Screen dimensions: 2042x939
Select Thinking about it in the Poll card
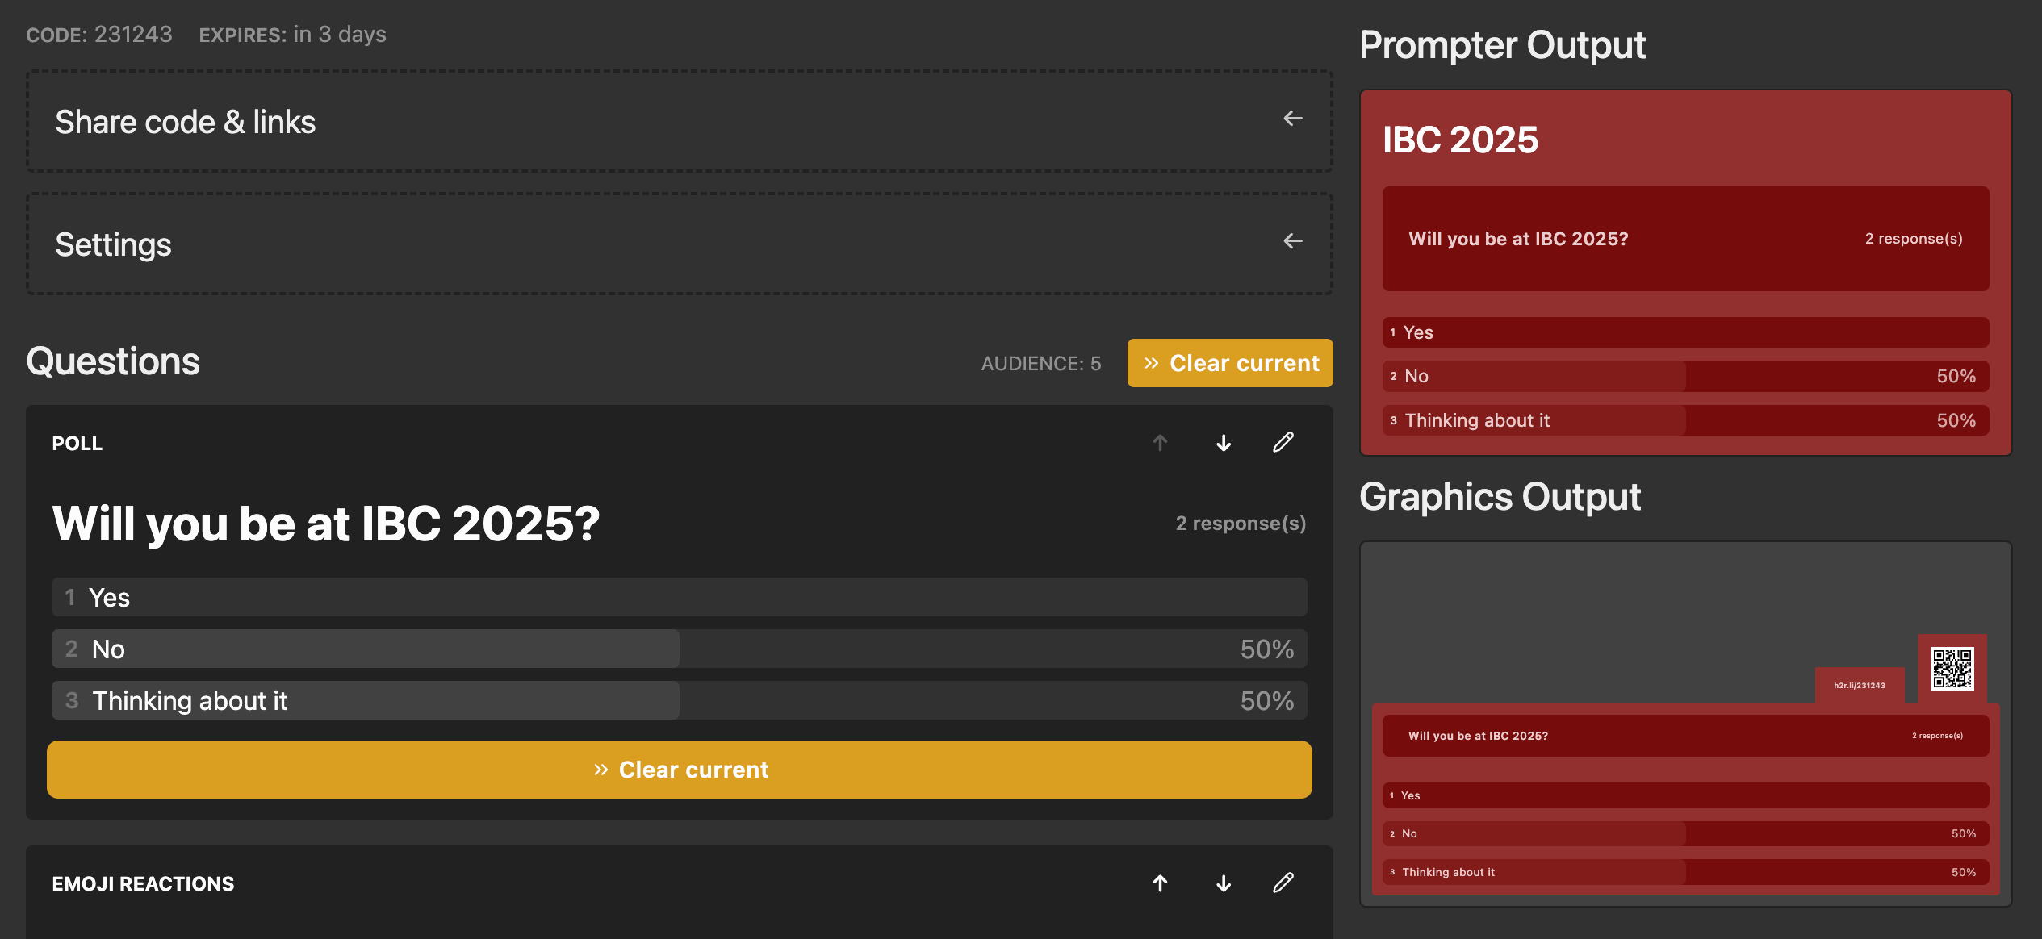[x=680, y=700]
